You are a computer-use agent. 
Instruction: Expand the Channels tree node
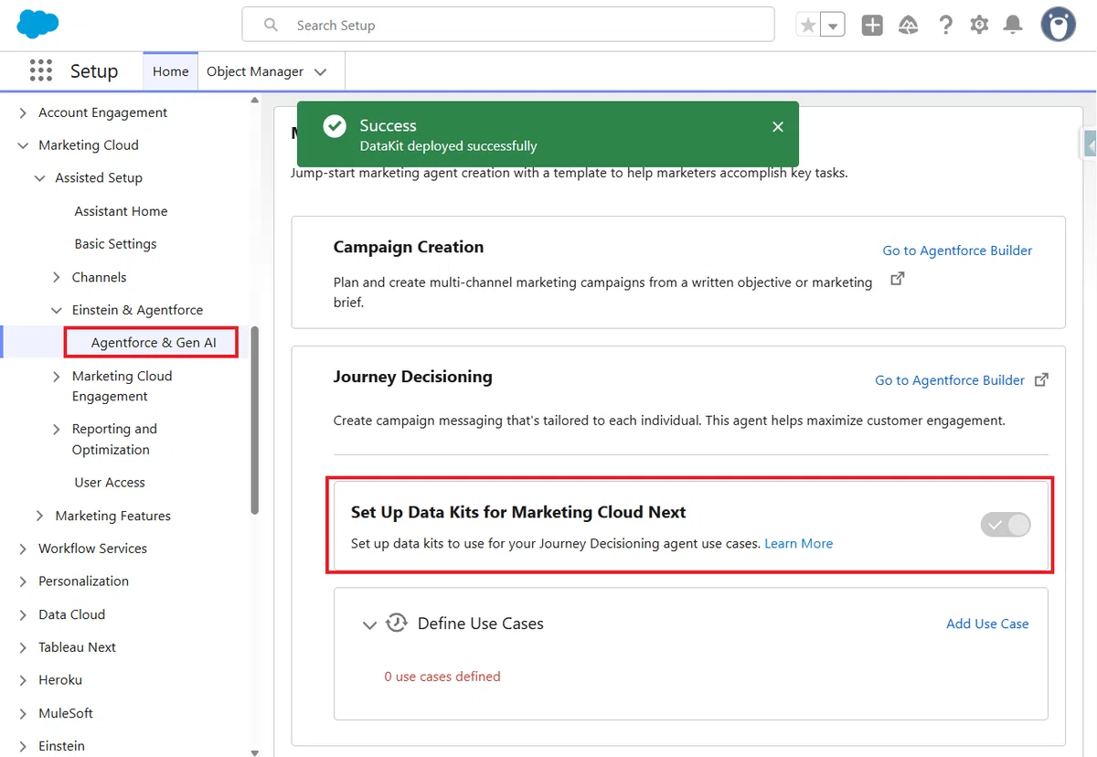click(57, 277)
